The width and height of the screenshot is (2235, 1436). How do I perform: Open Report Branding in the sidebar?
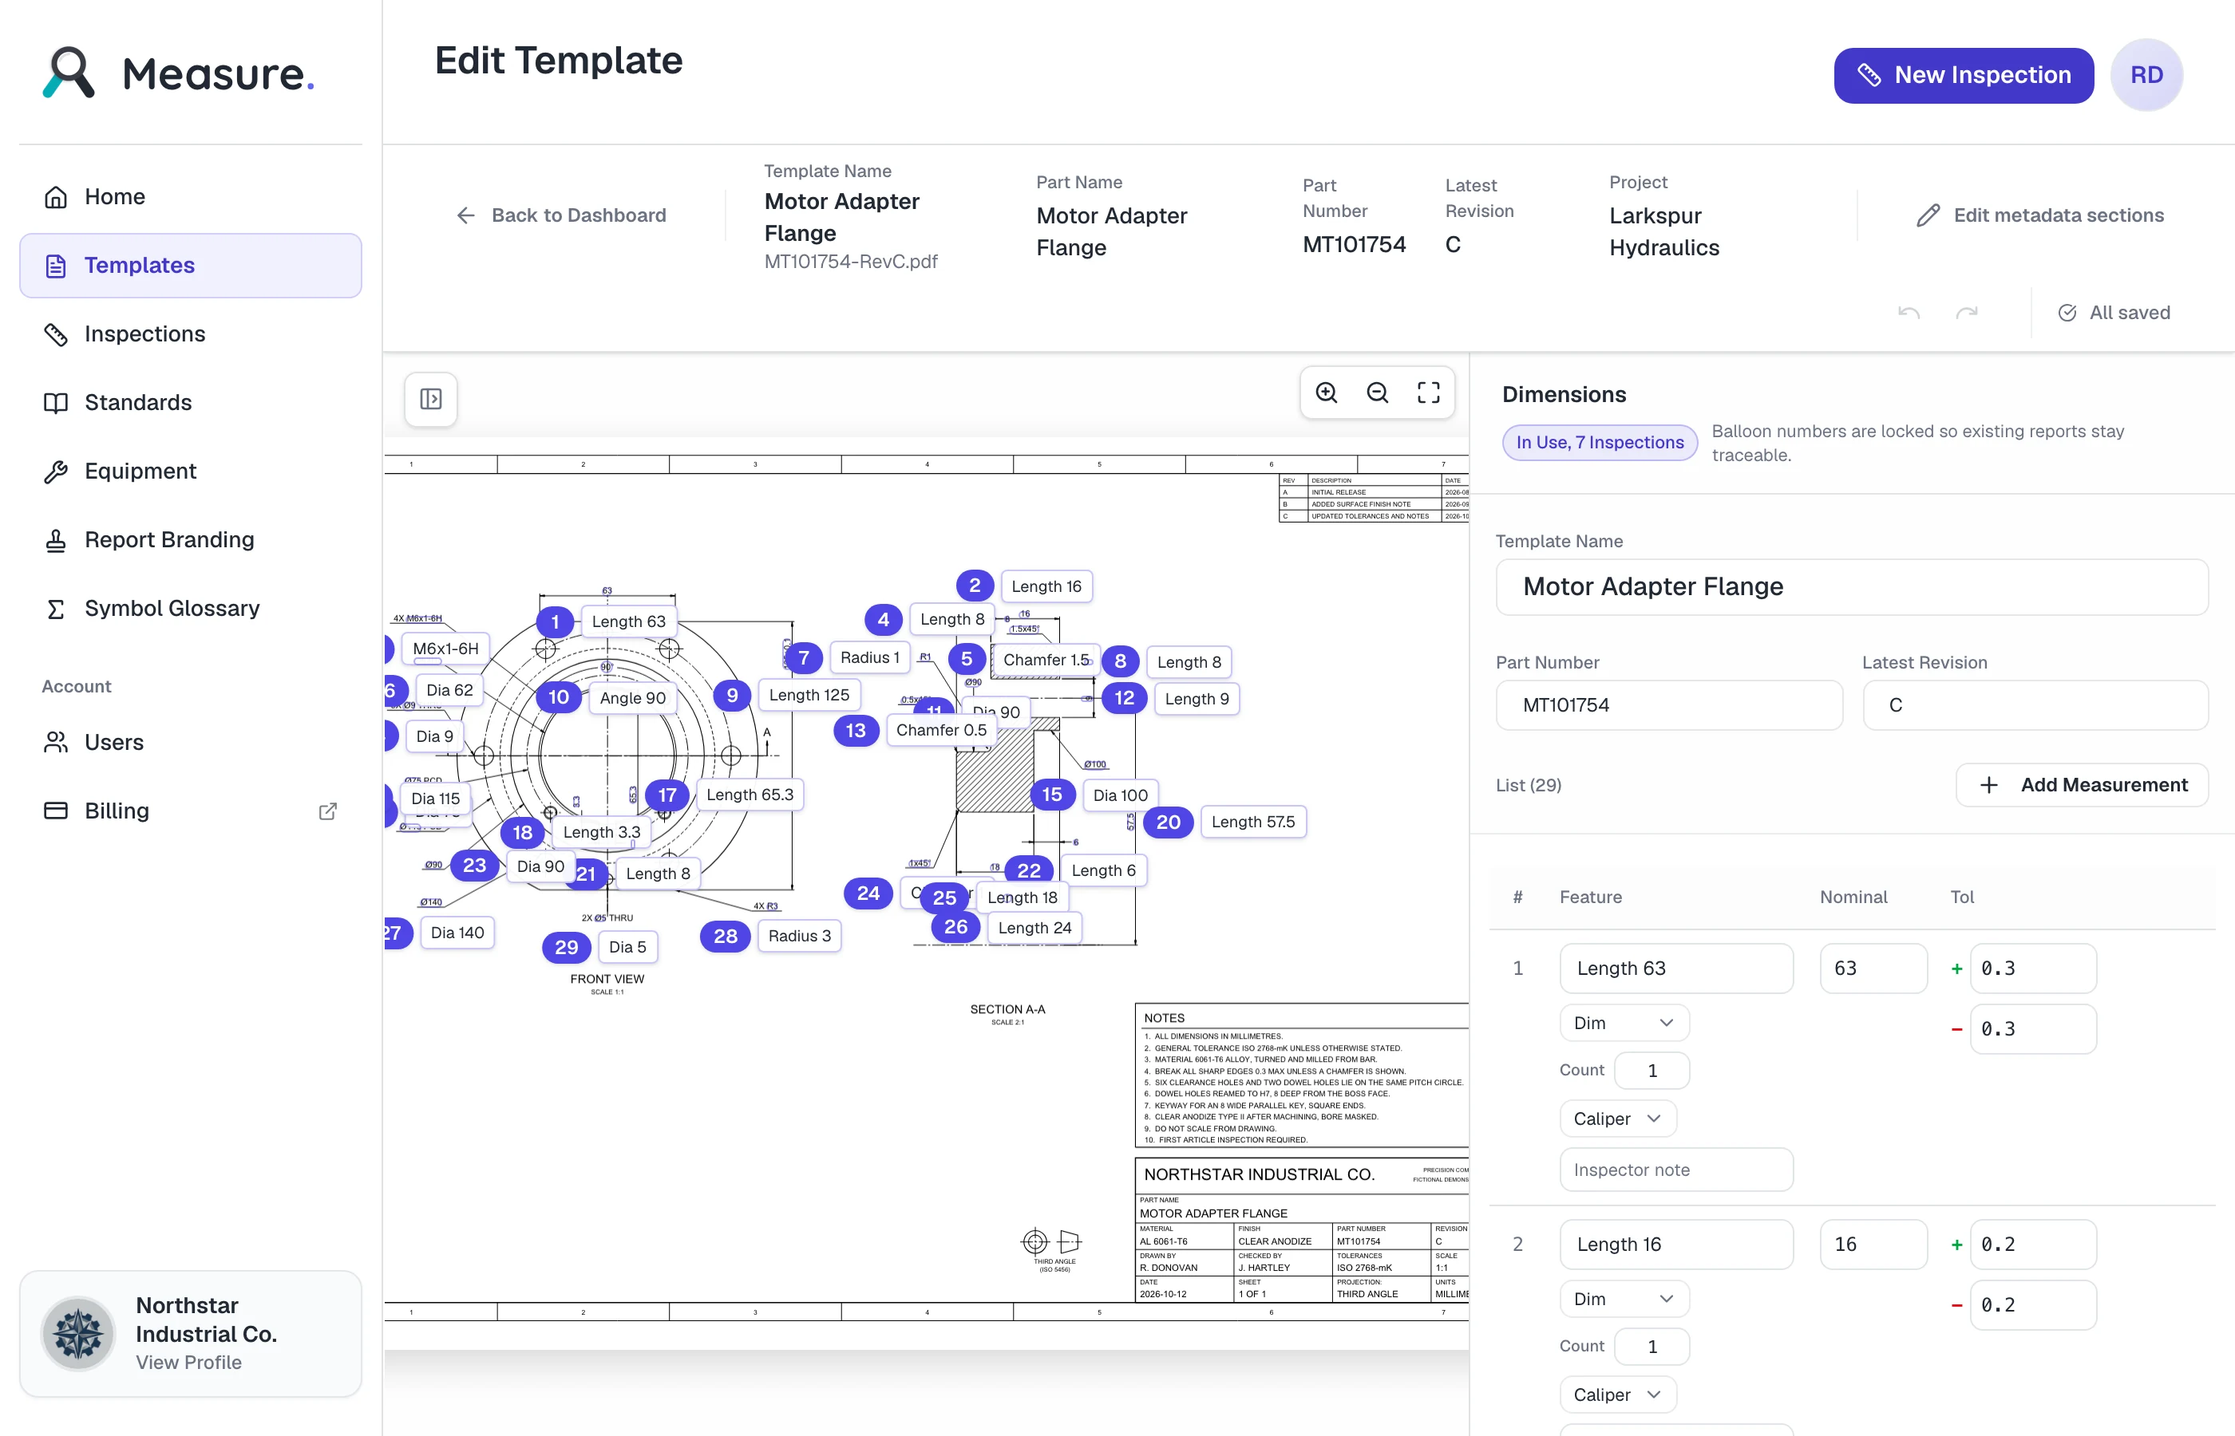[190, 540]
